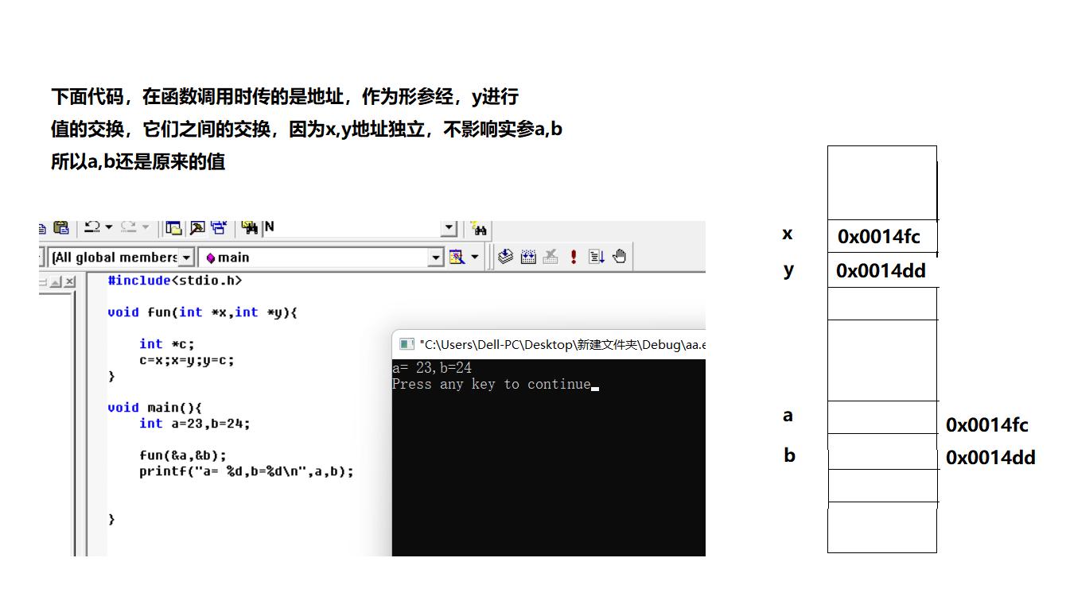Click the Paste icon on the toolbar

pos(60,228)
